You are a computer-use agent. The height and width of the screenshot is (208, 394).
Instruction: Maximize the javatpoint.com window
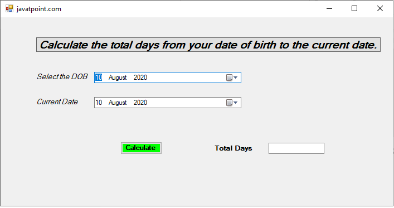[354, 8]
